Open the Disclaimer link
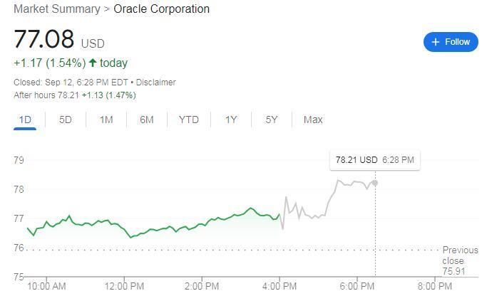482x291 pixels. (156, 82)
